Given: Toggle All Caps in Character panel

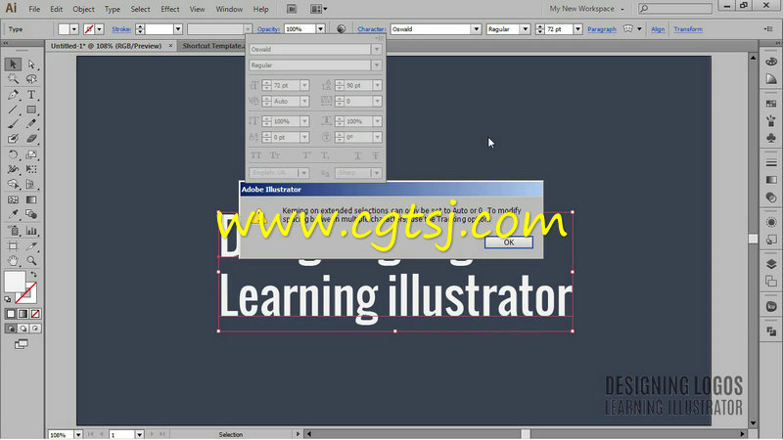Looking at the screenshot, I should click(x=256, y=155).
